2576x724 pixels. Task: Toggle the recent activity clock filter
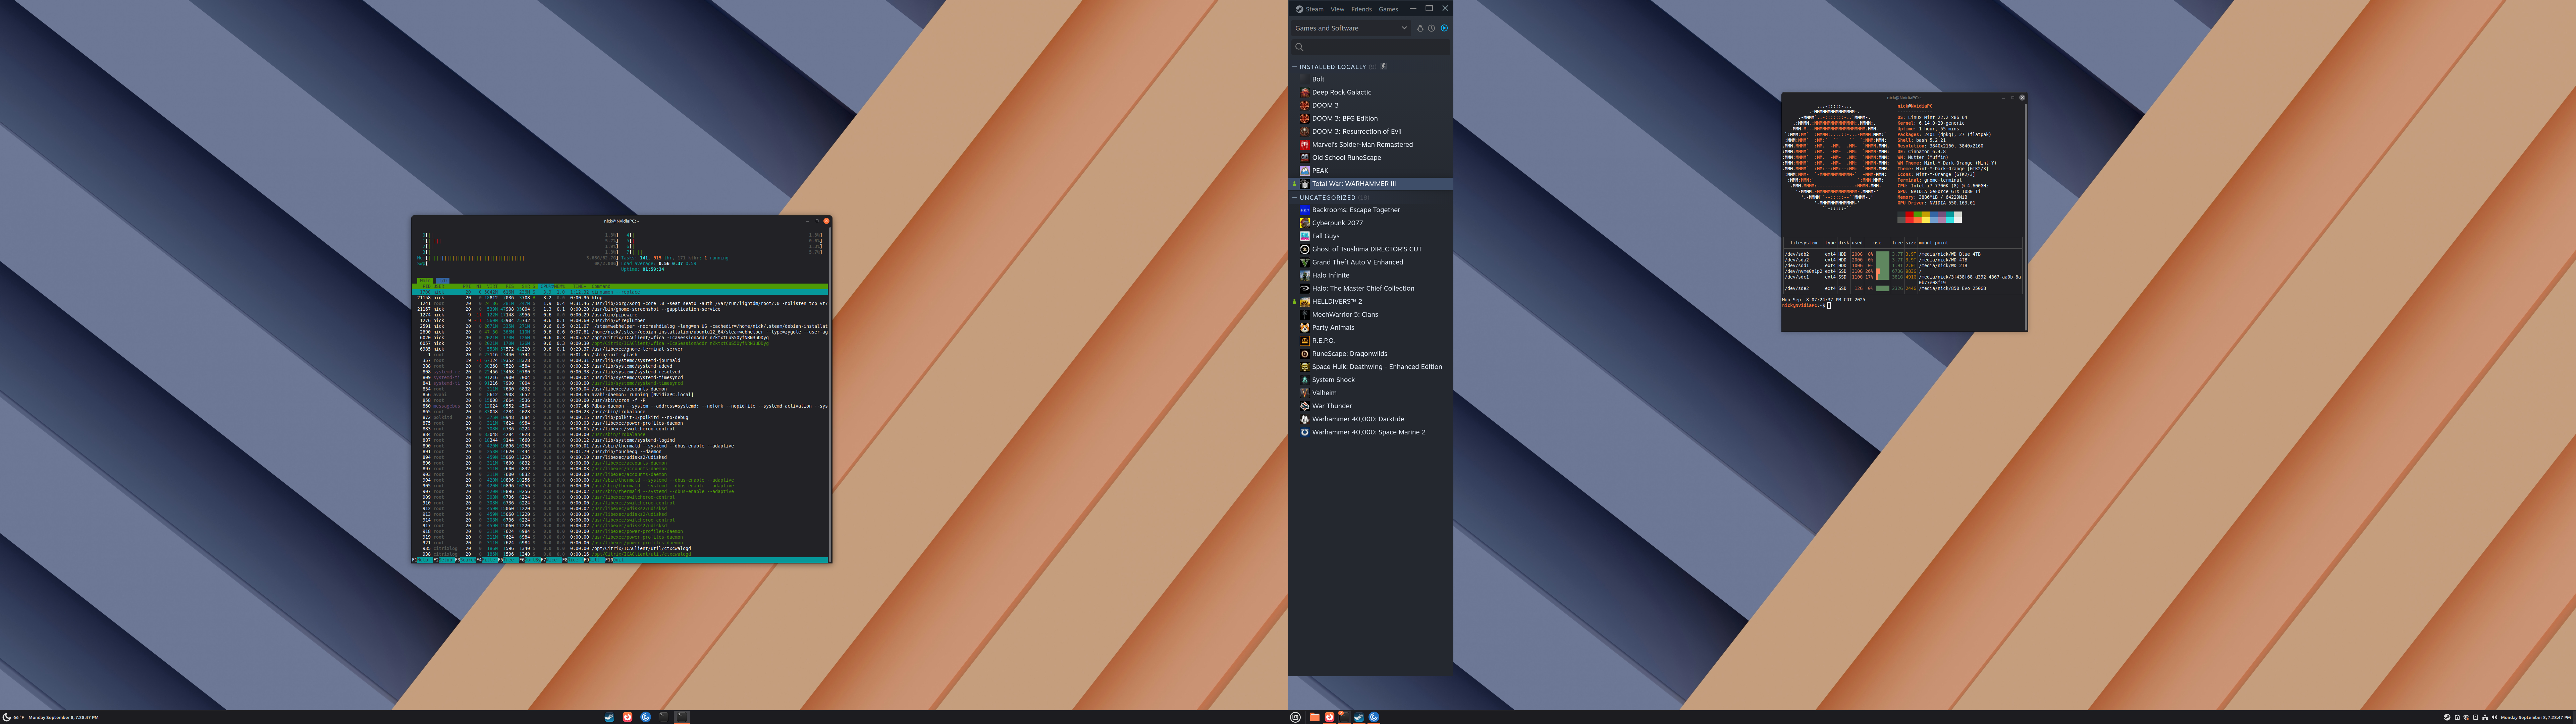coord(1432,28)
